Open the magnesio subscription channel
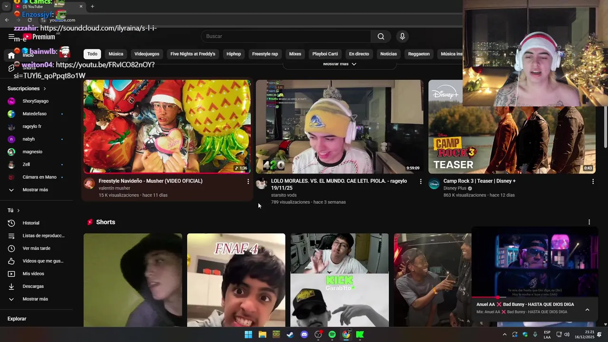This screenshot has height=342, width=608. [x=37, y=152]
